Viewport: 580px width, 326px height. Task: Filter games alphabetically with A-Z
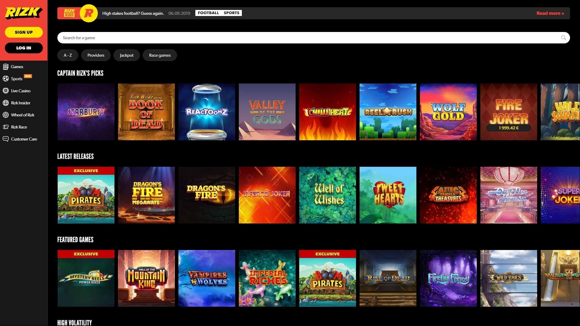[x=68, y=55]
